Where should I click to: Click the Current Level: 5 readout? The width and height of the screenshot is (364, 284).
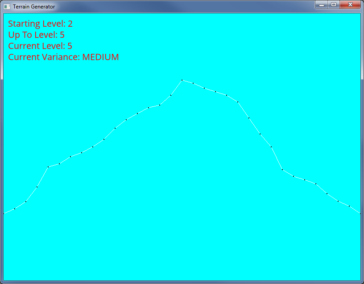click(40, 46)
